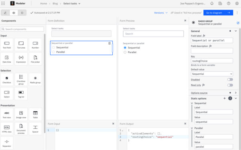This screenshot has height=150, width=241.
Task: Select Parallel radio in Form Preview
Action: (125, 52)
